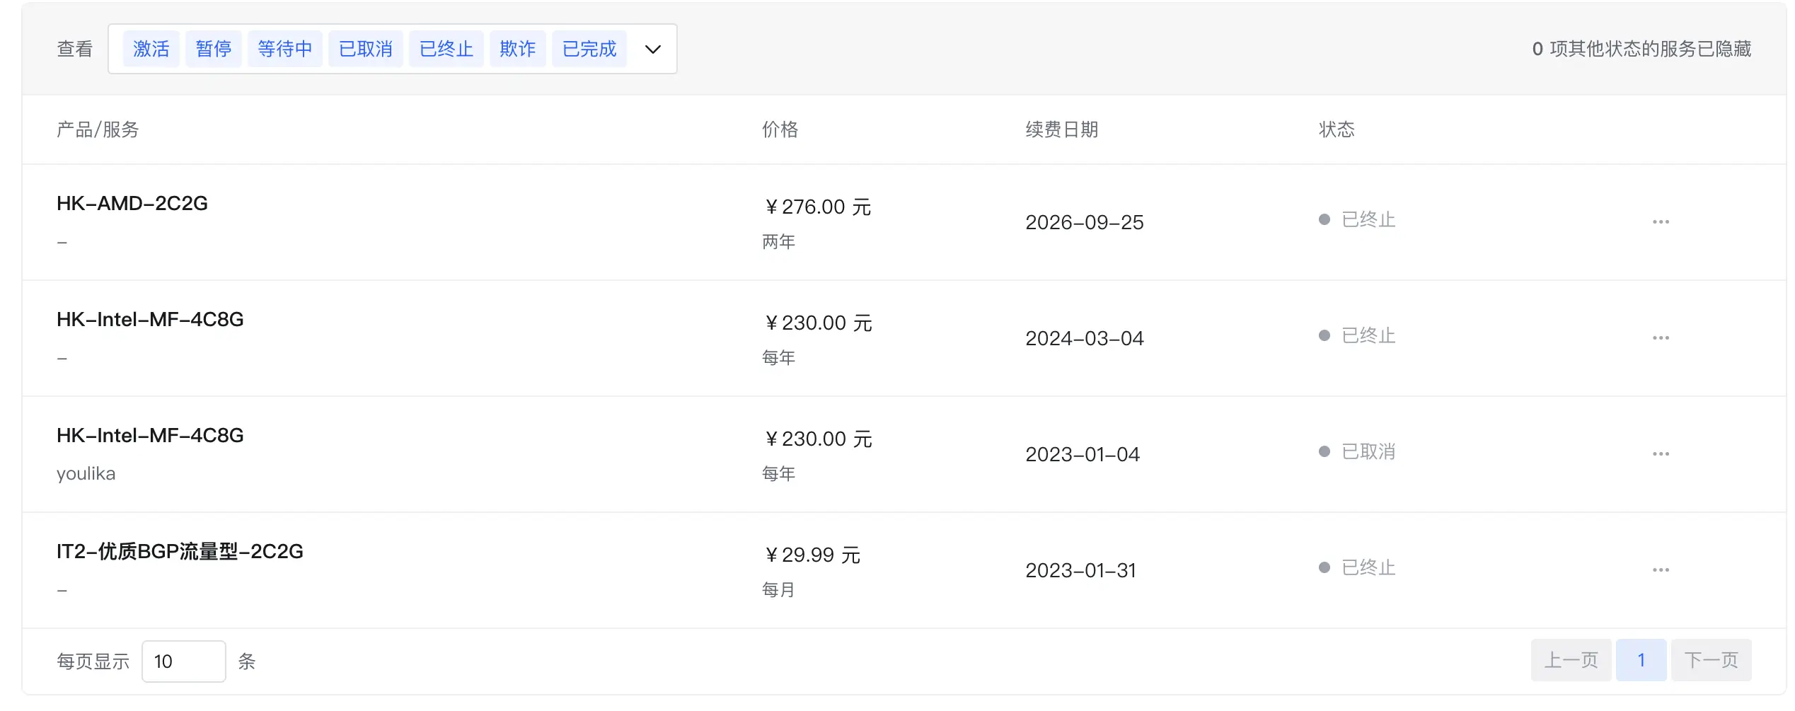Image resolution: width=1795 pixels, height=711 pixels.
Task: Toggle the 等待中 status filter tag
Action: tap(285, 49)
